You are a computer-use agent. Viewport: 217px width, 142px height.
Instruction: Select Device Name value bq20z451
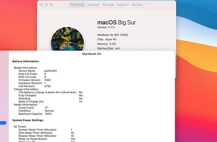click(x=50, y=71)
